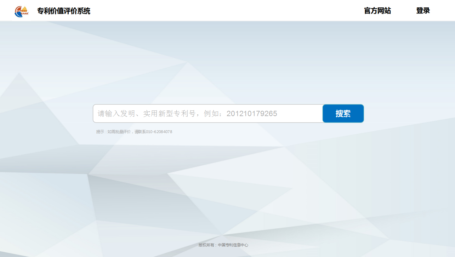Click empty header space left of 官方网站
Viewport: 455px width, 257px height.
pos(230,11)
